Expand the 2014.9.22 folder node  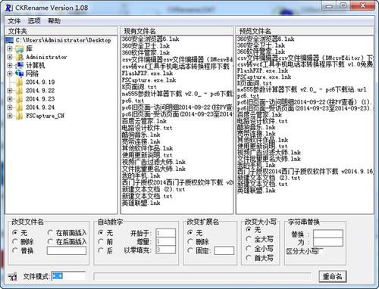click(10, 91)
